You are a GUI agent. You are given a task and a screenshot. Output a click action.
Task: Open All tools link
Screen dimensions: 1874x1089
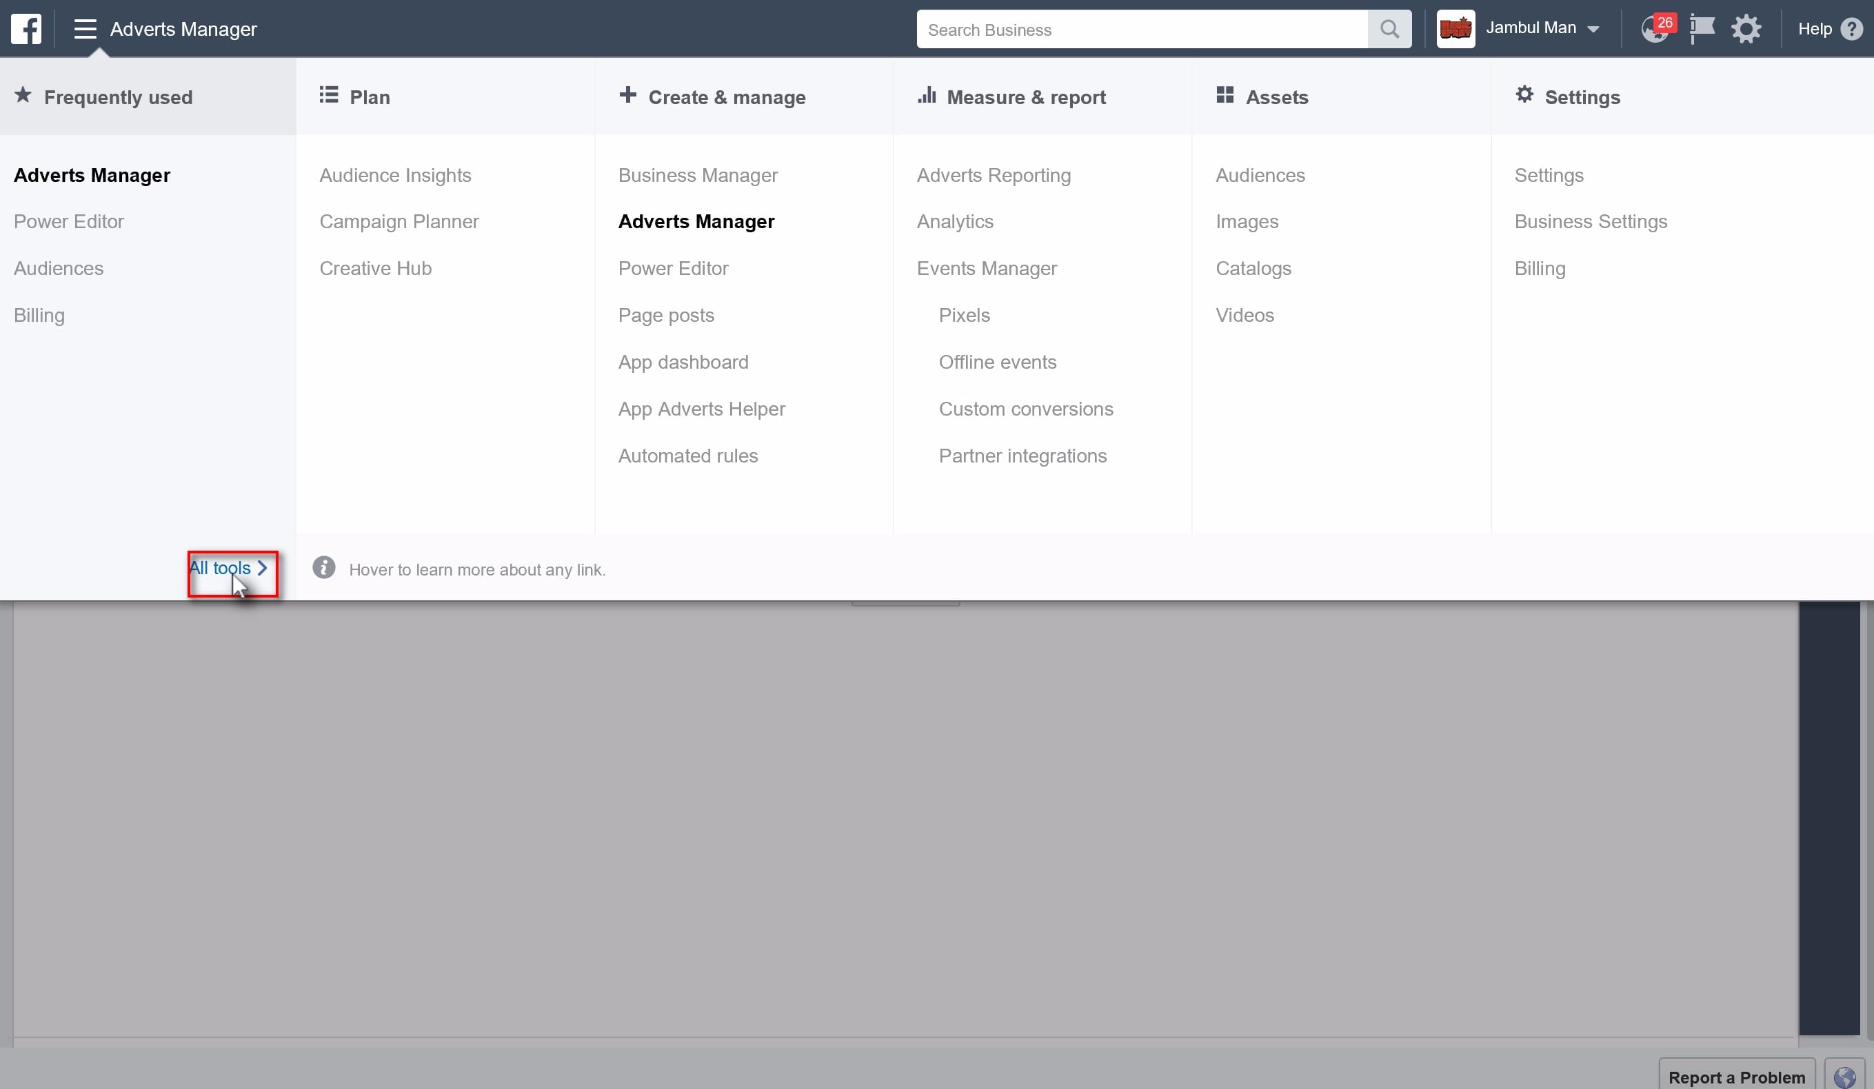228,568
